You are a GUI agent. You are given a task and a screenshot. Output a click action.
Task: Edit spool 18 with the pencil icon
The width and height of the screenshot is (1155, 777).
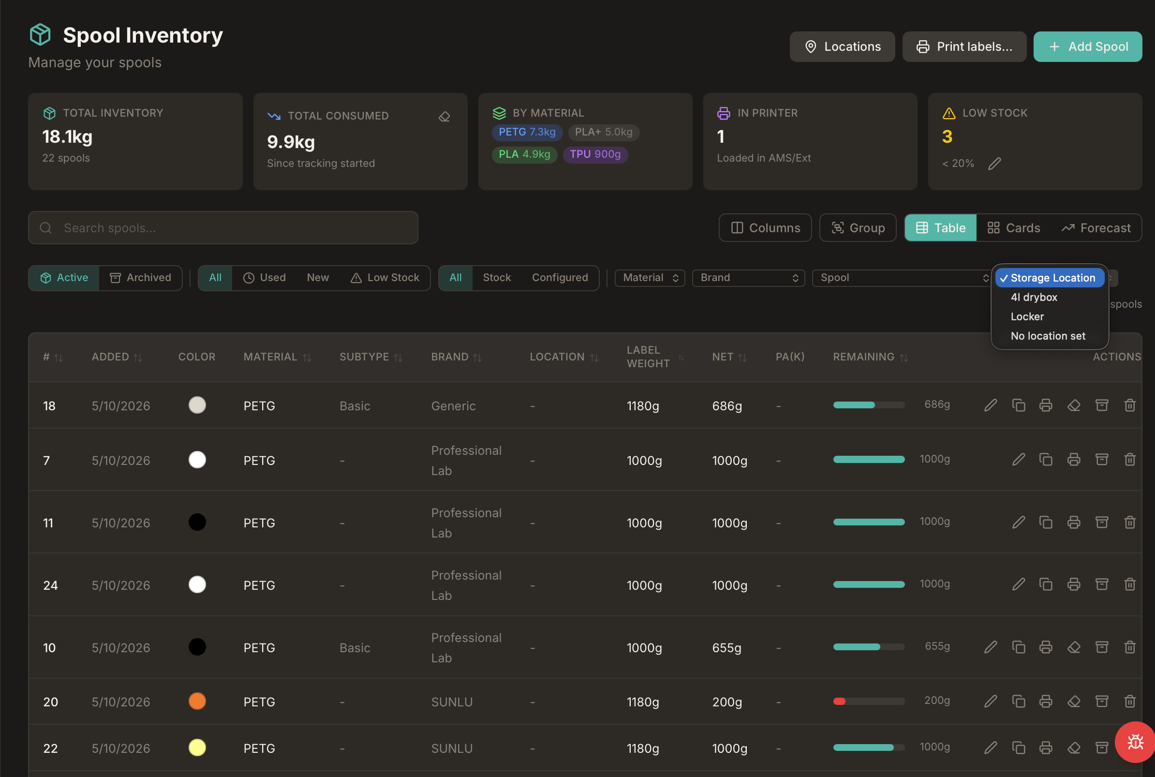tap(991, 405)
